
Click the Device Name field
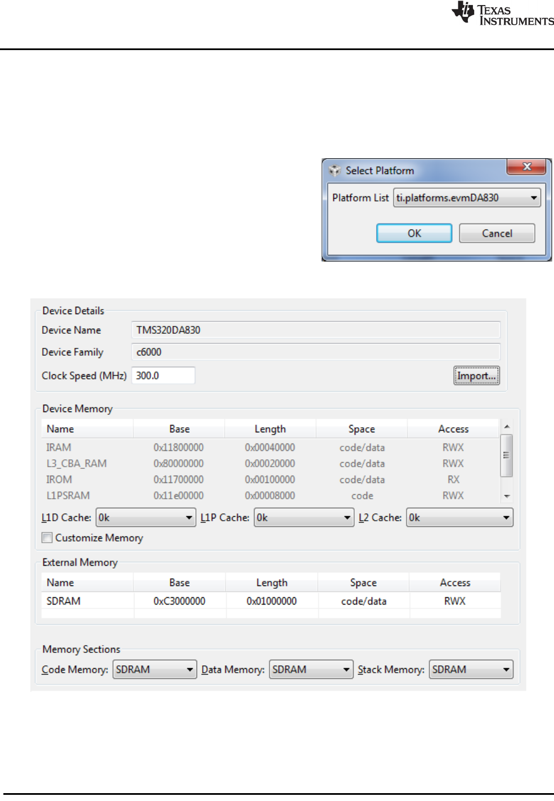(315, 330)
